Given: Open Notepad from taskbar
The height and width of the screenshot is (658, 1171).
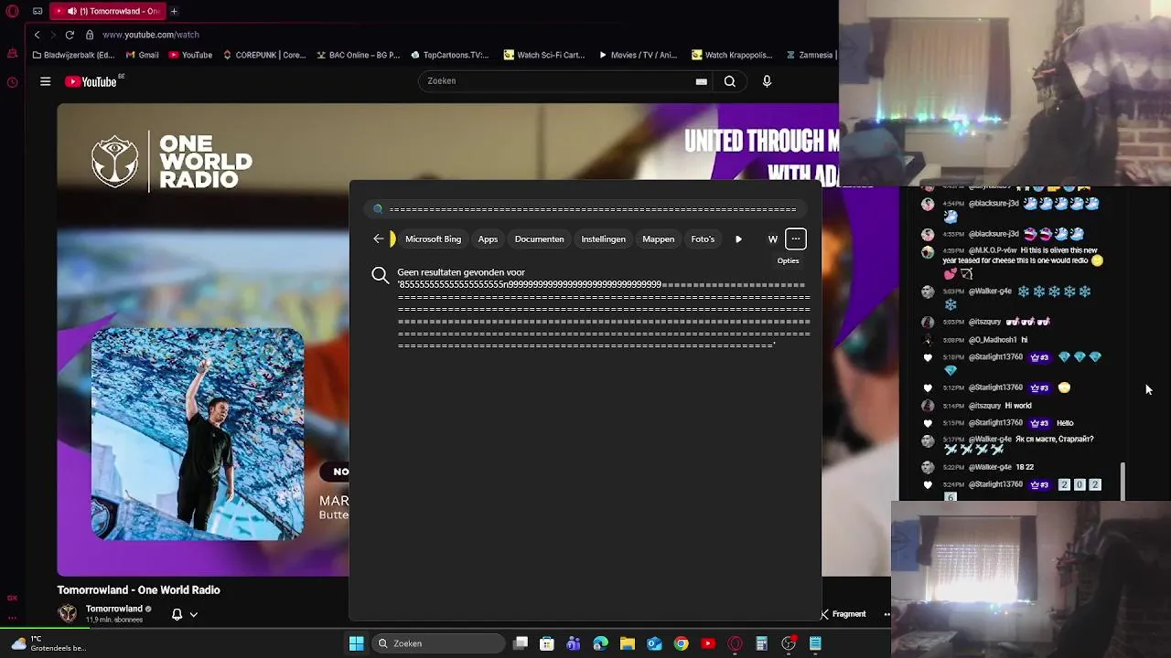Looking at the screenshot, I should click(815, 643).
